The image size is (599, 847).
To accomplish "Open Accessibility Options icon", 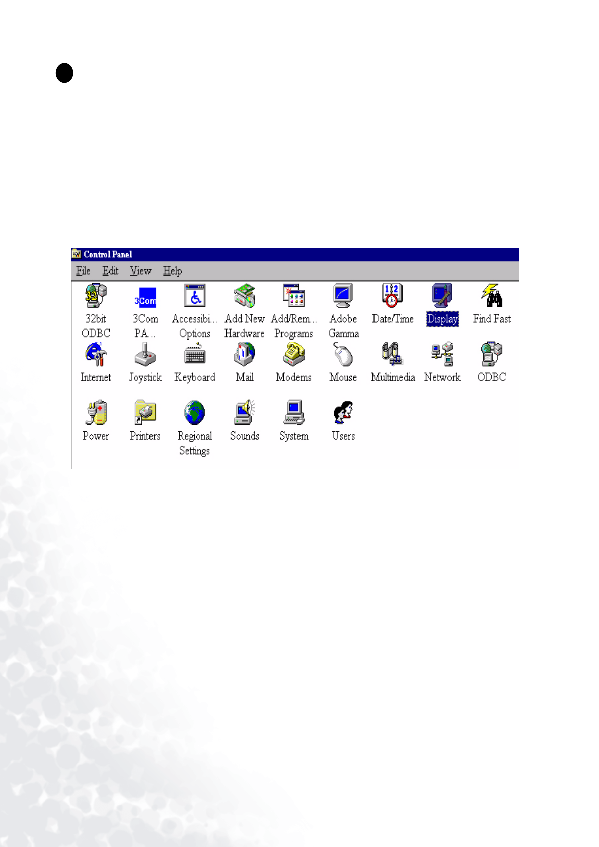I will (195, 296).
